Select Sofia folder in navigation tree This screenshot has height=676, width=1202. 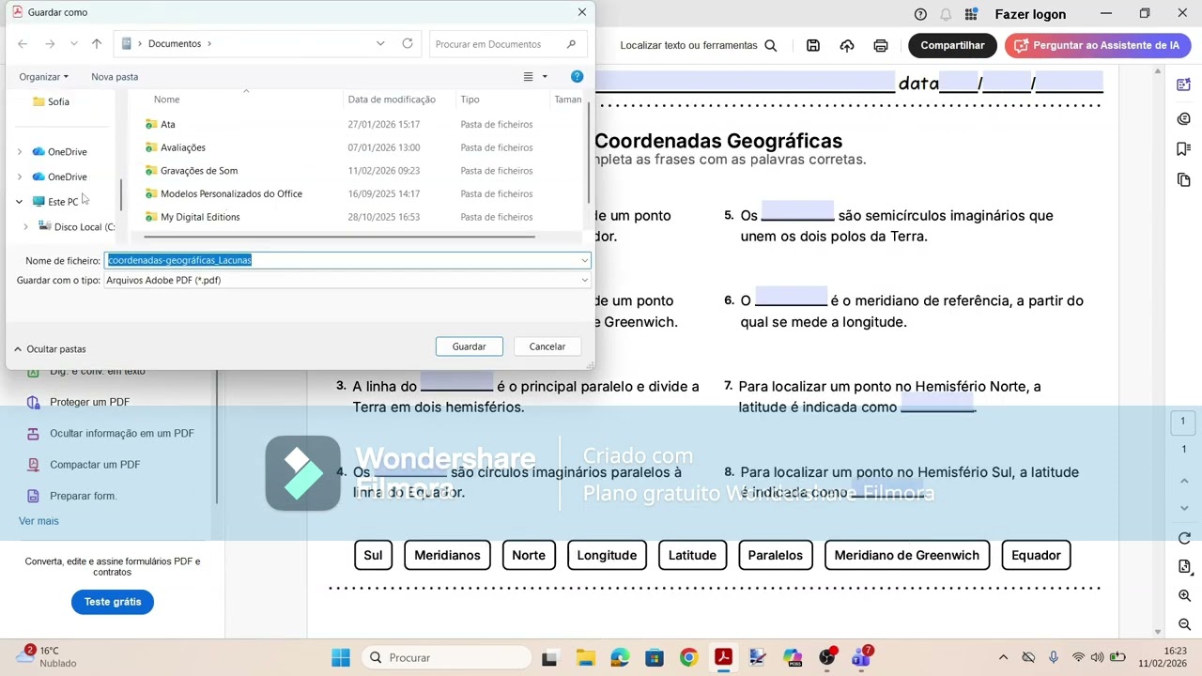[58, 101]
